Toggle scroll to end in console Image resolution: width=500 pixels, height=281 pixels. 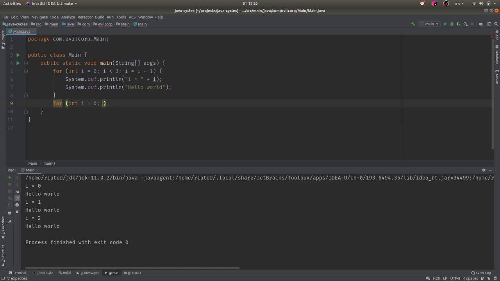click(x=17, y=198)
